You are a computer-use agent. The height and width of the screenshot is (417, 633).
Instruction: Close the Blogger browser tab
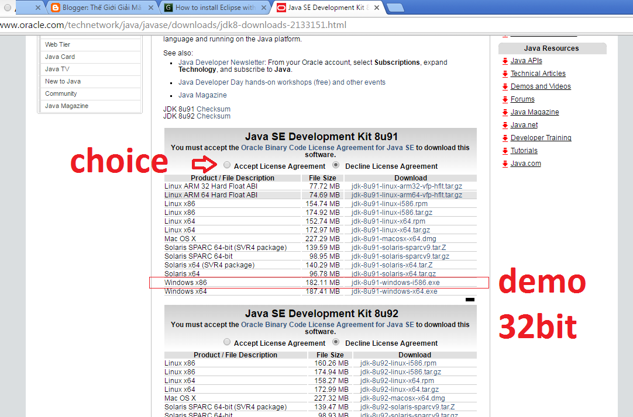pyautogui.click(x=150, y=7)
